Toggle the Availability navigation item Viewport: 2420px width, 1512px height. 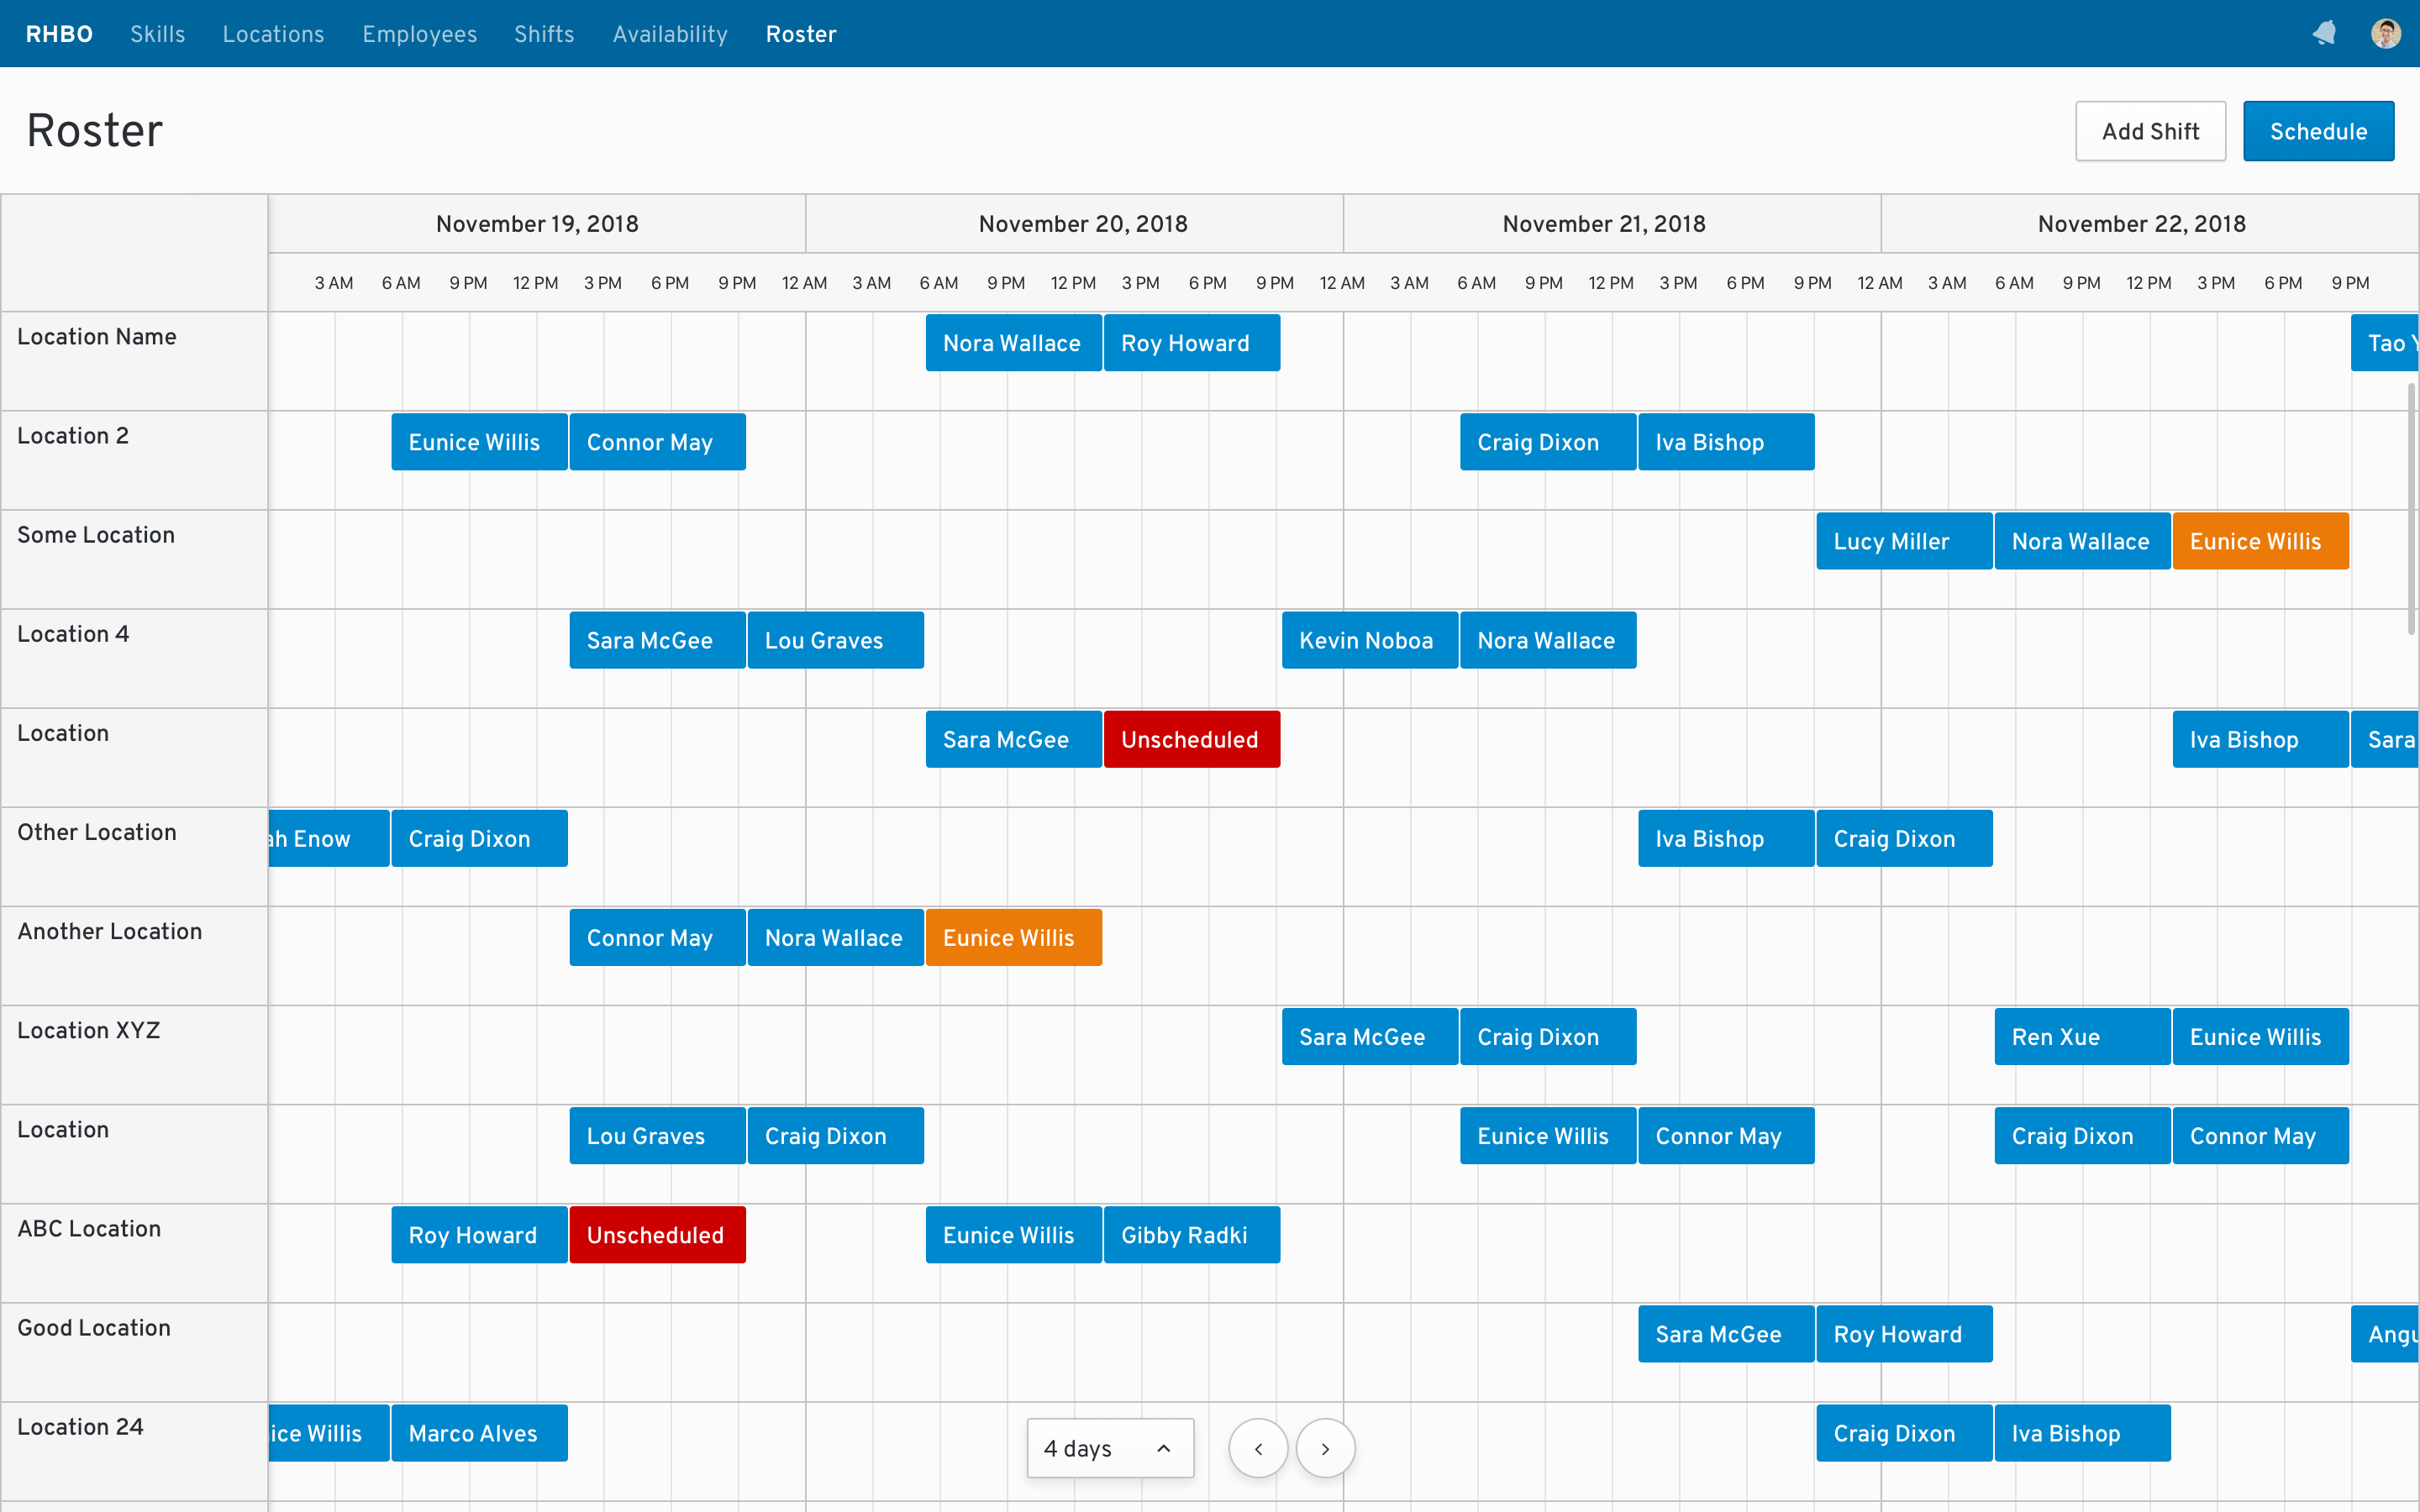tap(671, 33)
